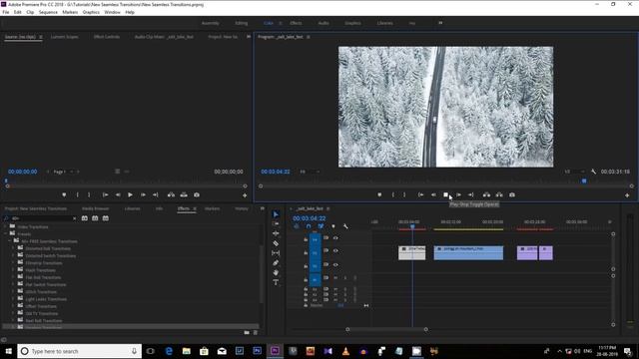Export frame from Program monitor

(x=512, y=195)
